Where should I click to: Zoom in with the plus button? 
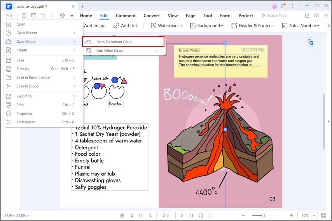(291, 216)
